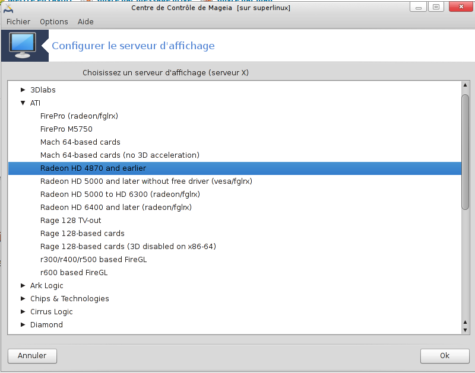This screenshot has height=373, width=475.
Task: Click the 3Dlabs label
Action: pos(43,90)
